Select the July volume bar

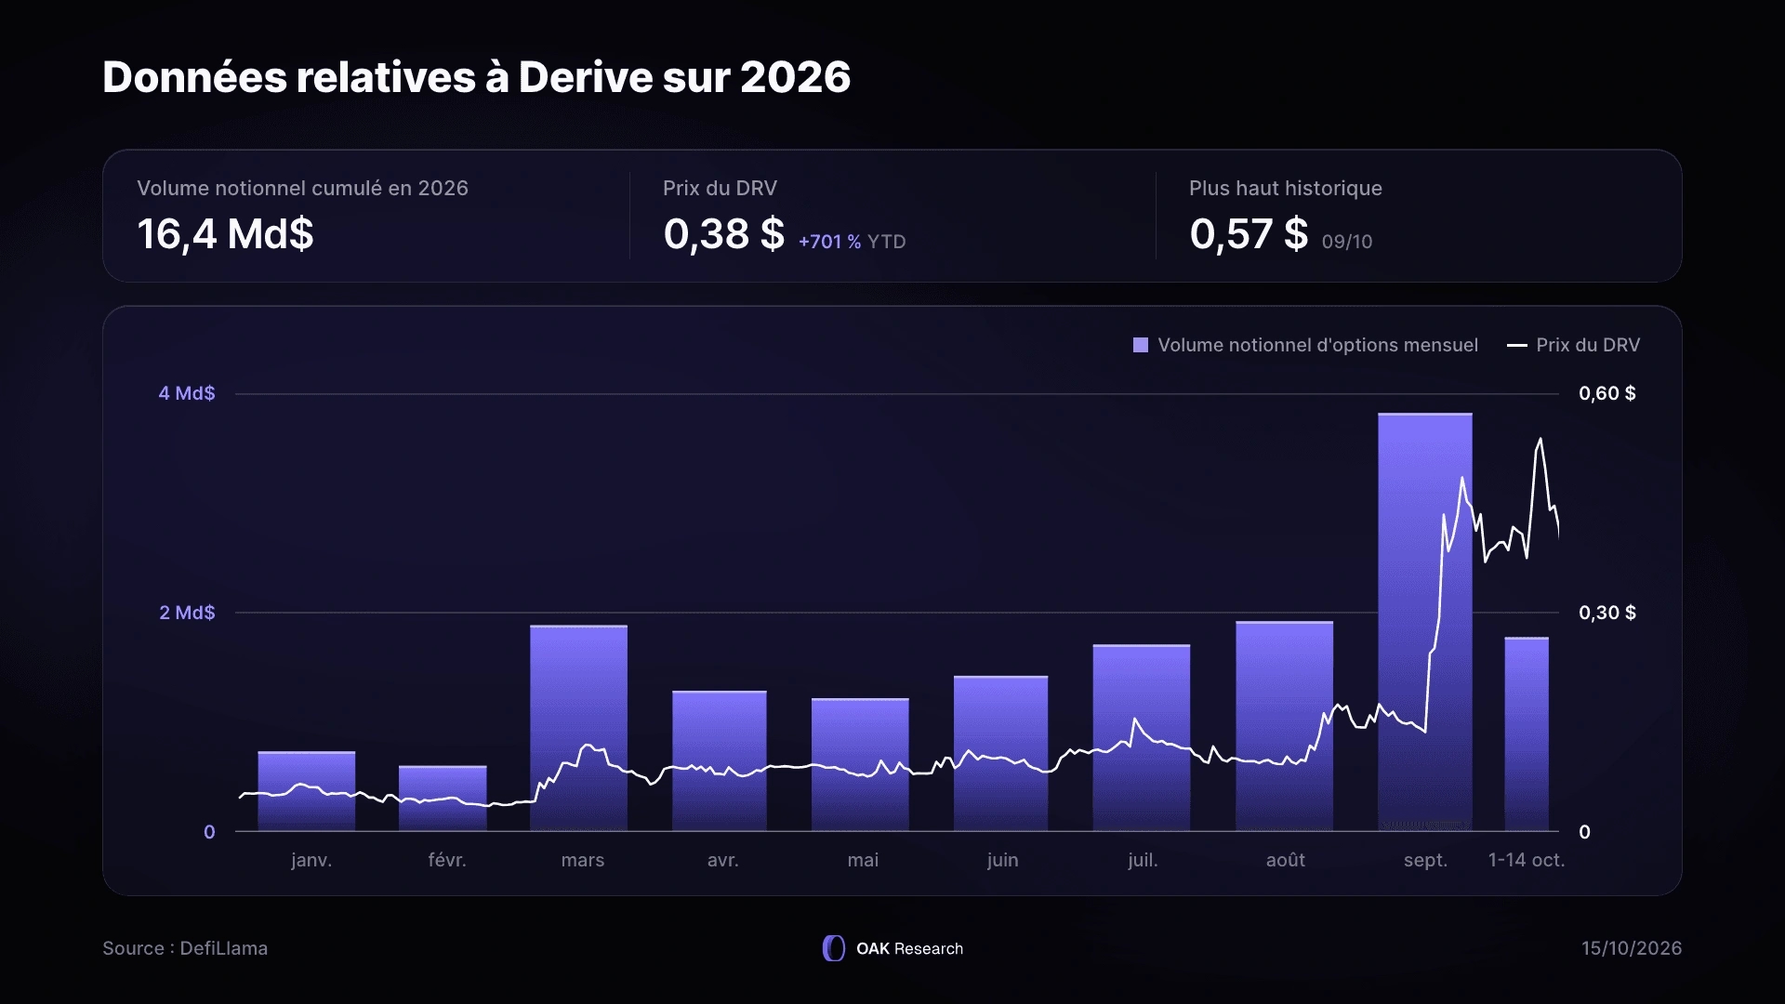point(1142,737)
